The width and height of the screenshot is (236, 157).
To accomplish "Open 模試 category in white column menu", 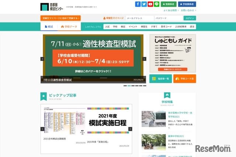I will click(x=123, y=27).
